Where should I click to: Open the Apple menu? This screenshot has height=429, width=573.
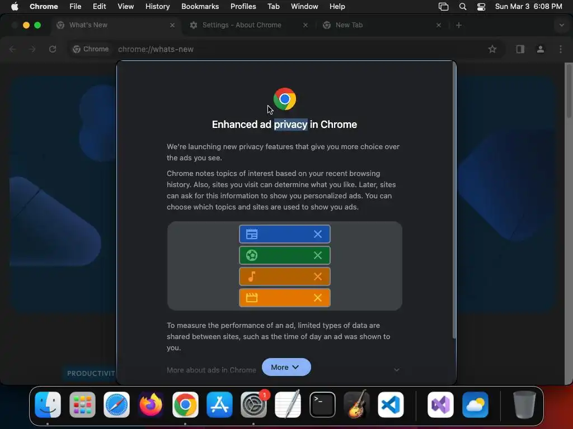click(x=14, y=7)
